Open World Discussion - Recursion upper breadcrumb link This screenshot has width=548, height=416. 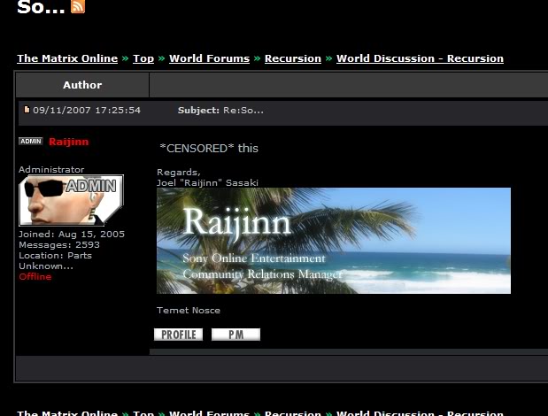[x=420, y=58]
